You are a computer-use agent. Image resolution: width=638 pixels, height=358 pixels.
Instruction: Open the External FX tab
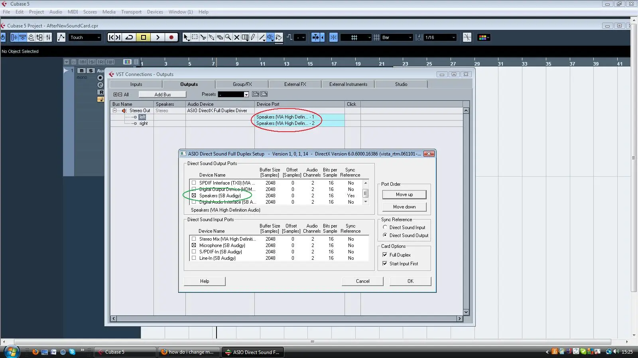[295, 84]
